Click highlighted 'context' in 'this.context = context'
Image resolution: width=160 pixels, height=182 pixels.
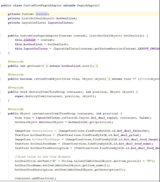click(30, 40)
